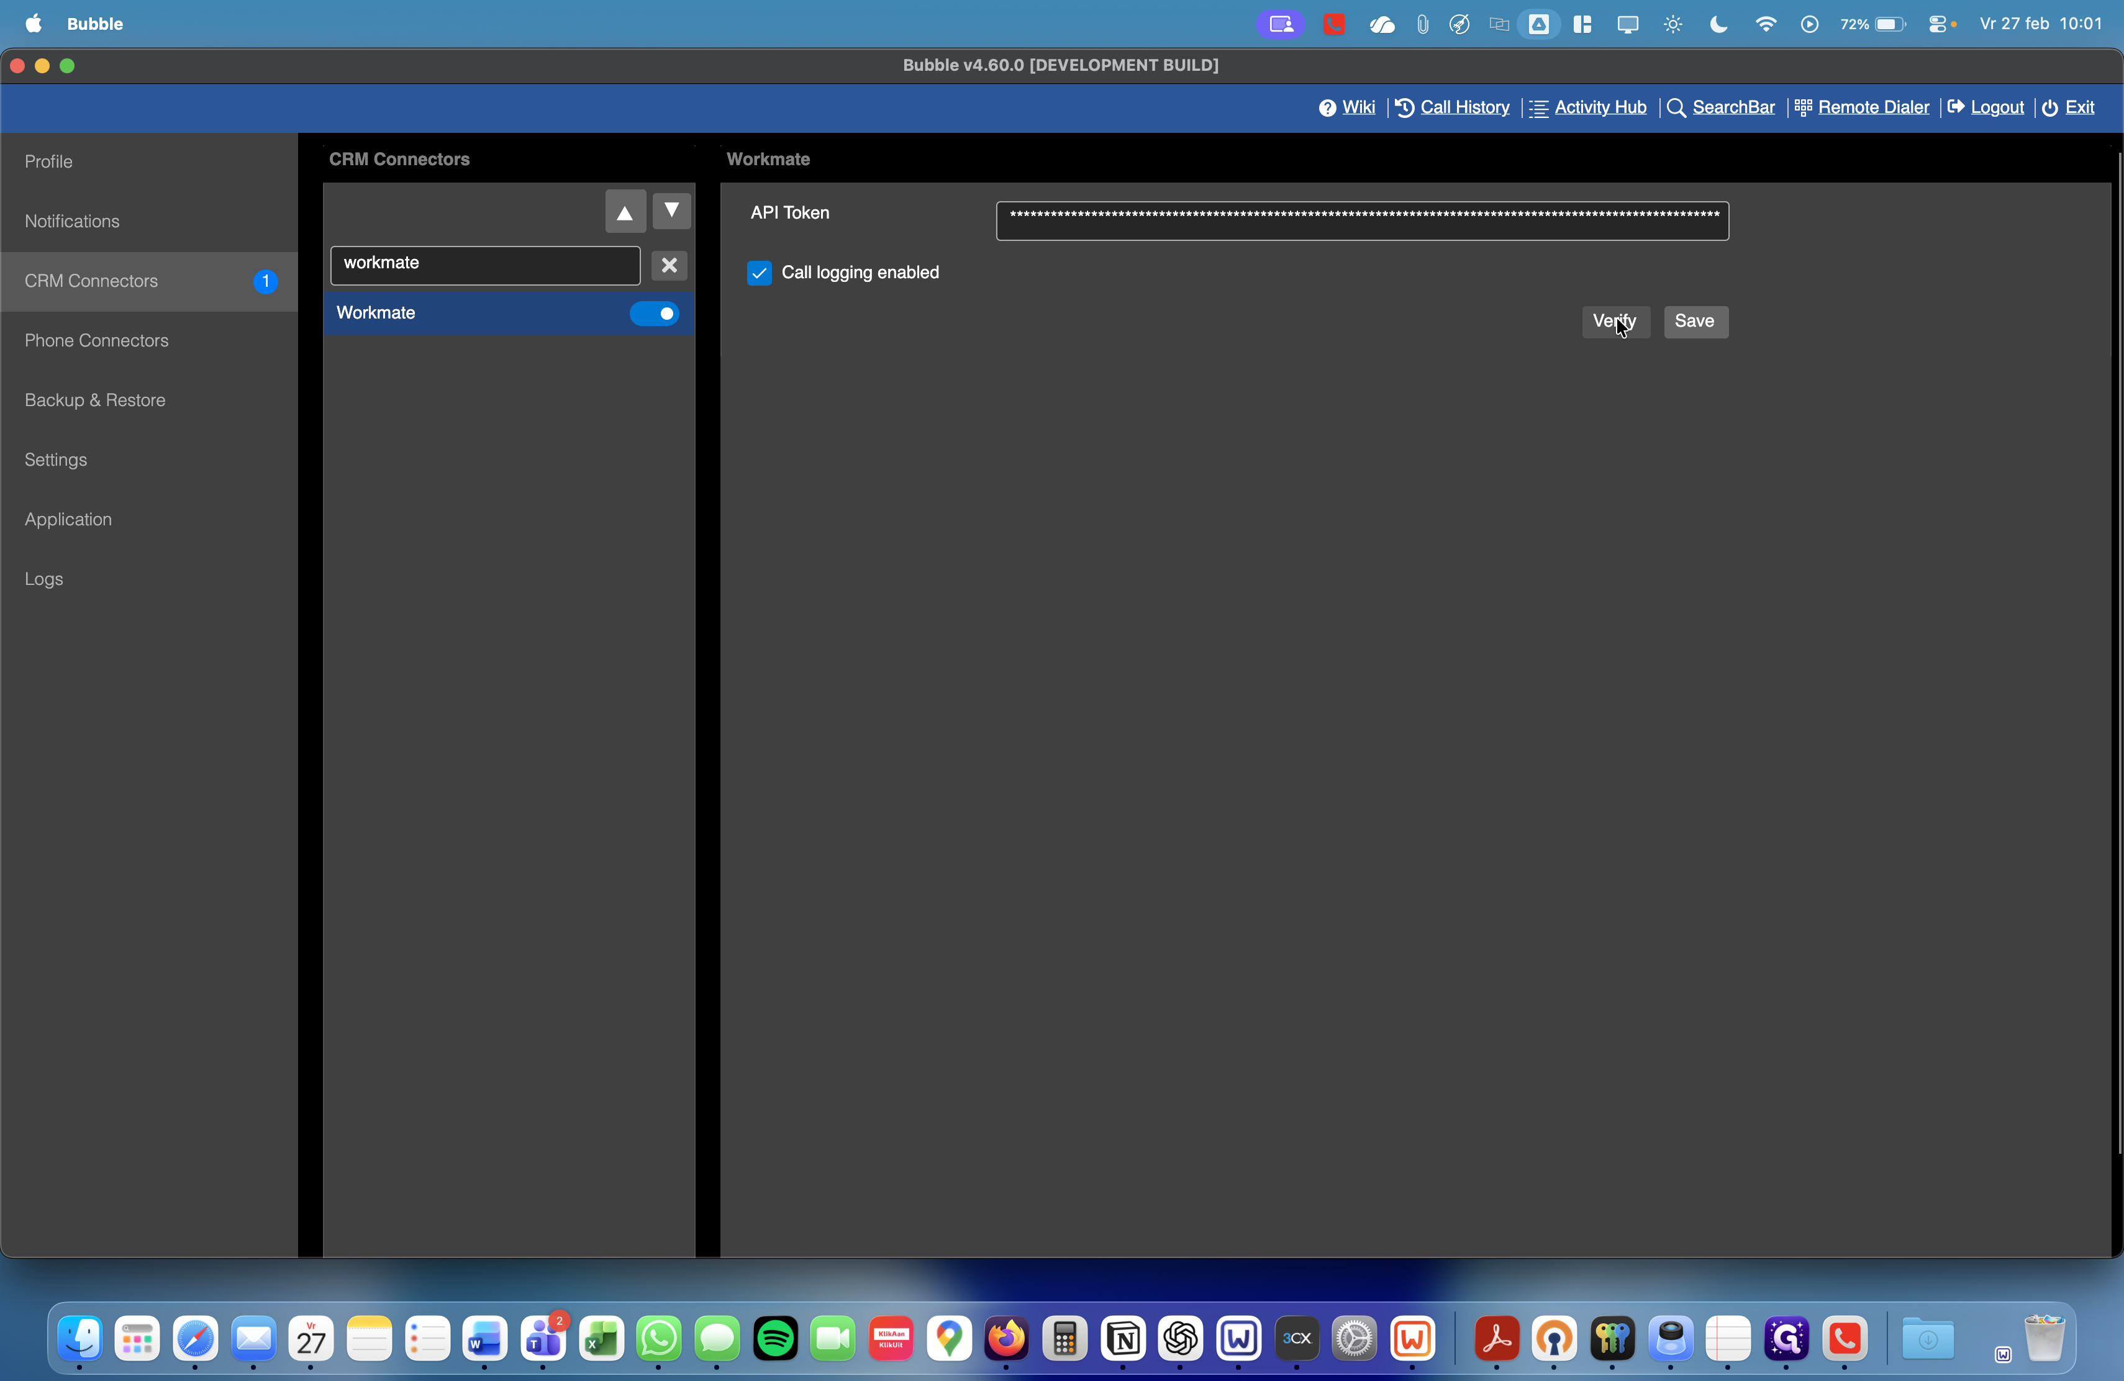The image size is (2124, 1381).
Task: Move connector up with up arrow
Action: [625, 211]
